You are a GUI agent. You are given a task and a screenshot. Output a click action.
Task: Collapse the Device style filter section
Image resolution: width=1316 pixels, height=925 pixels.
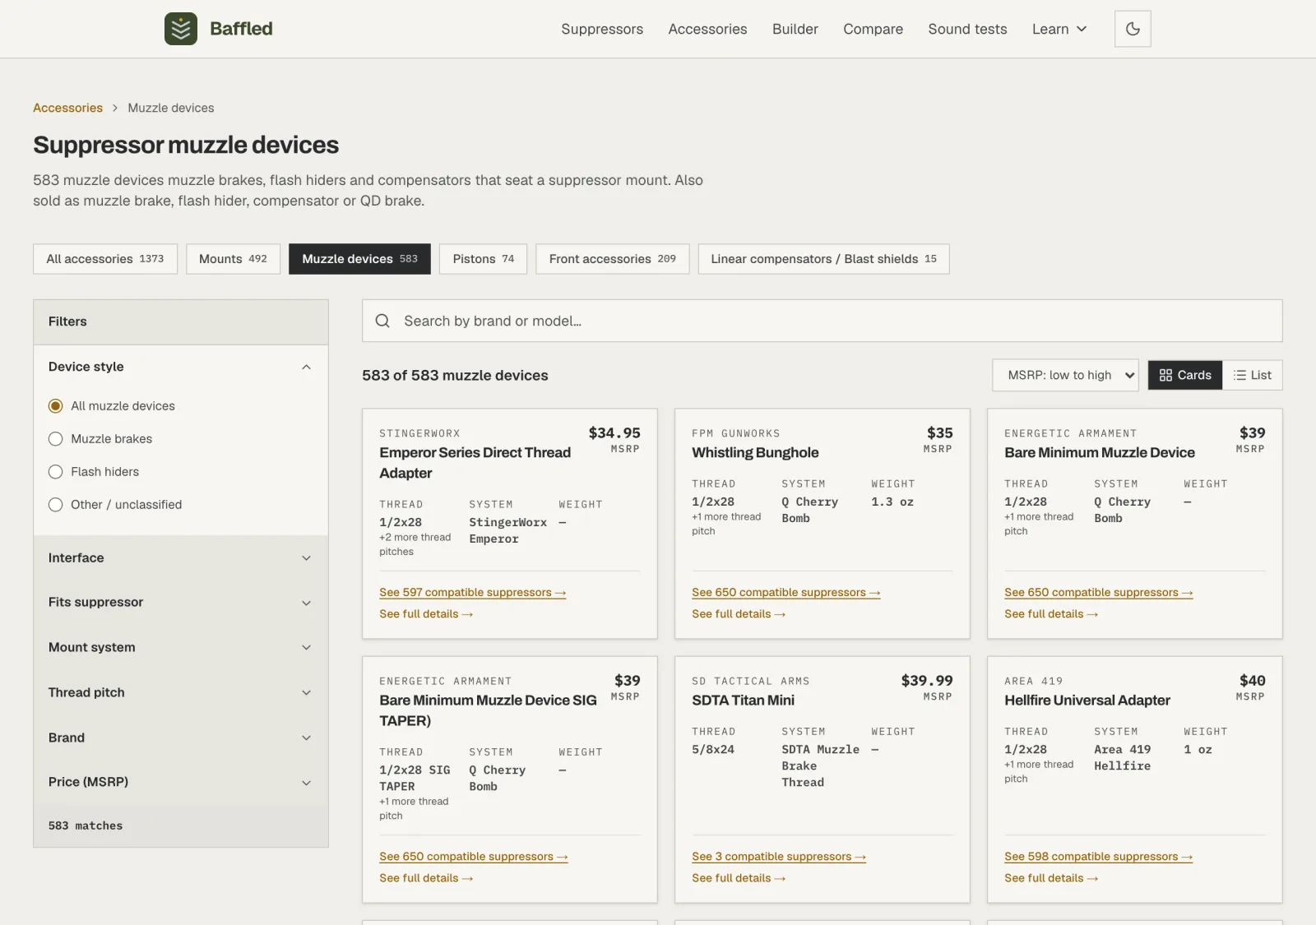(181, 367)
